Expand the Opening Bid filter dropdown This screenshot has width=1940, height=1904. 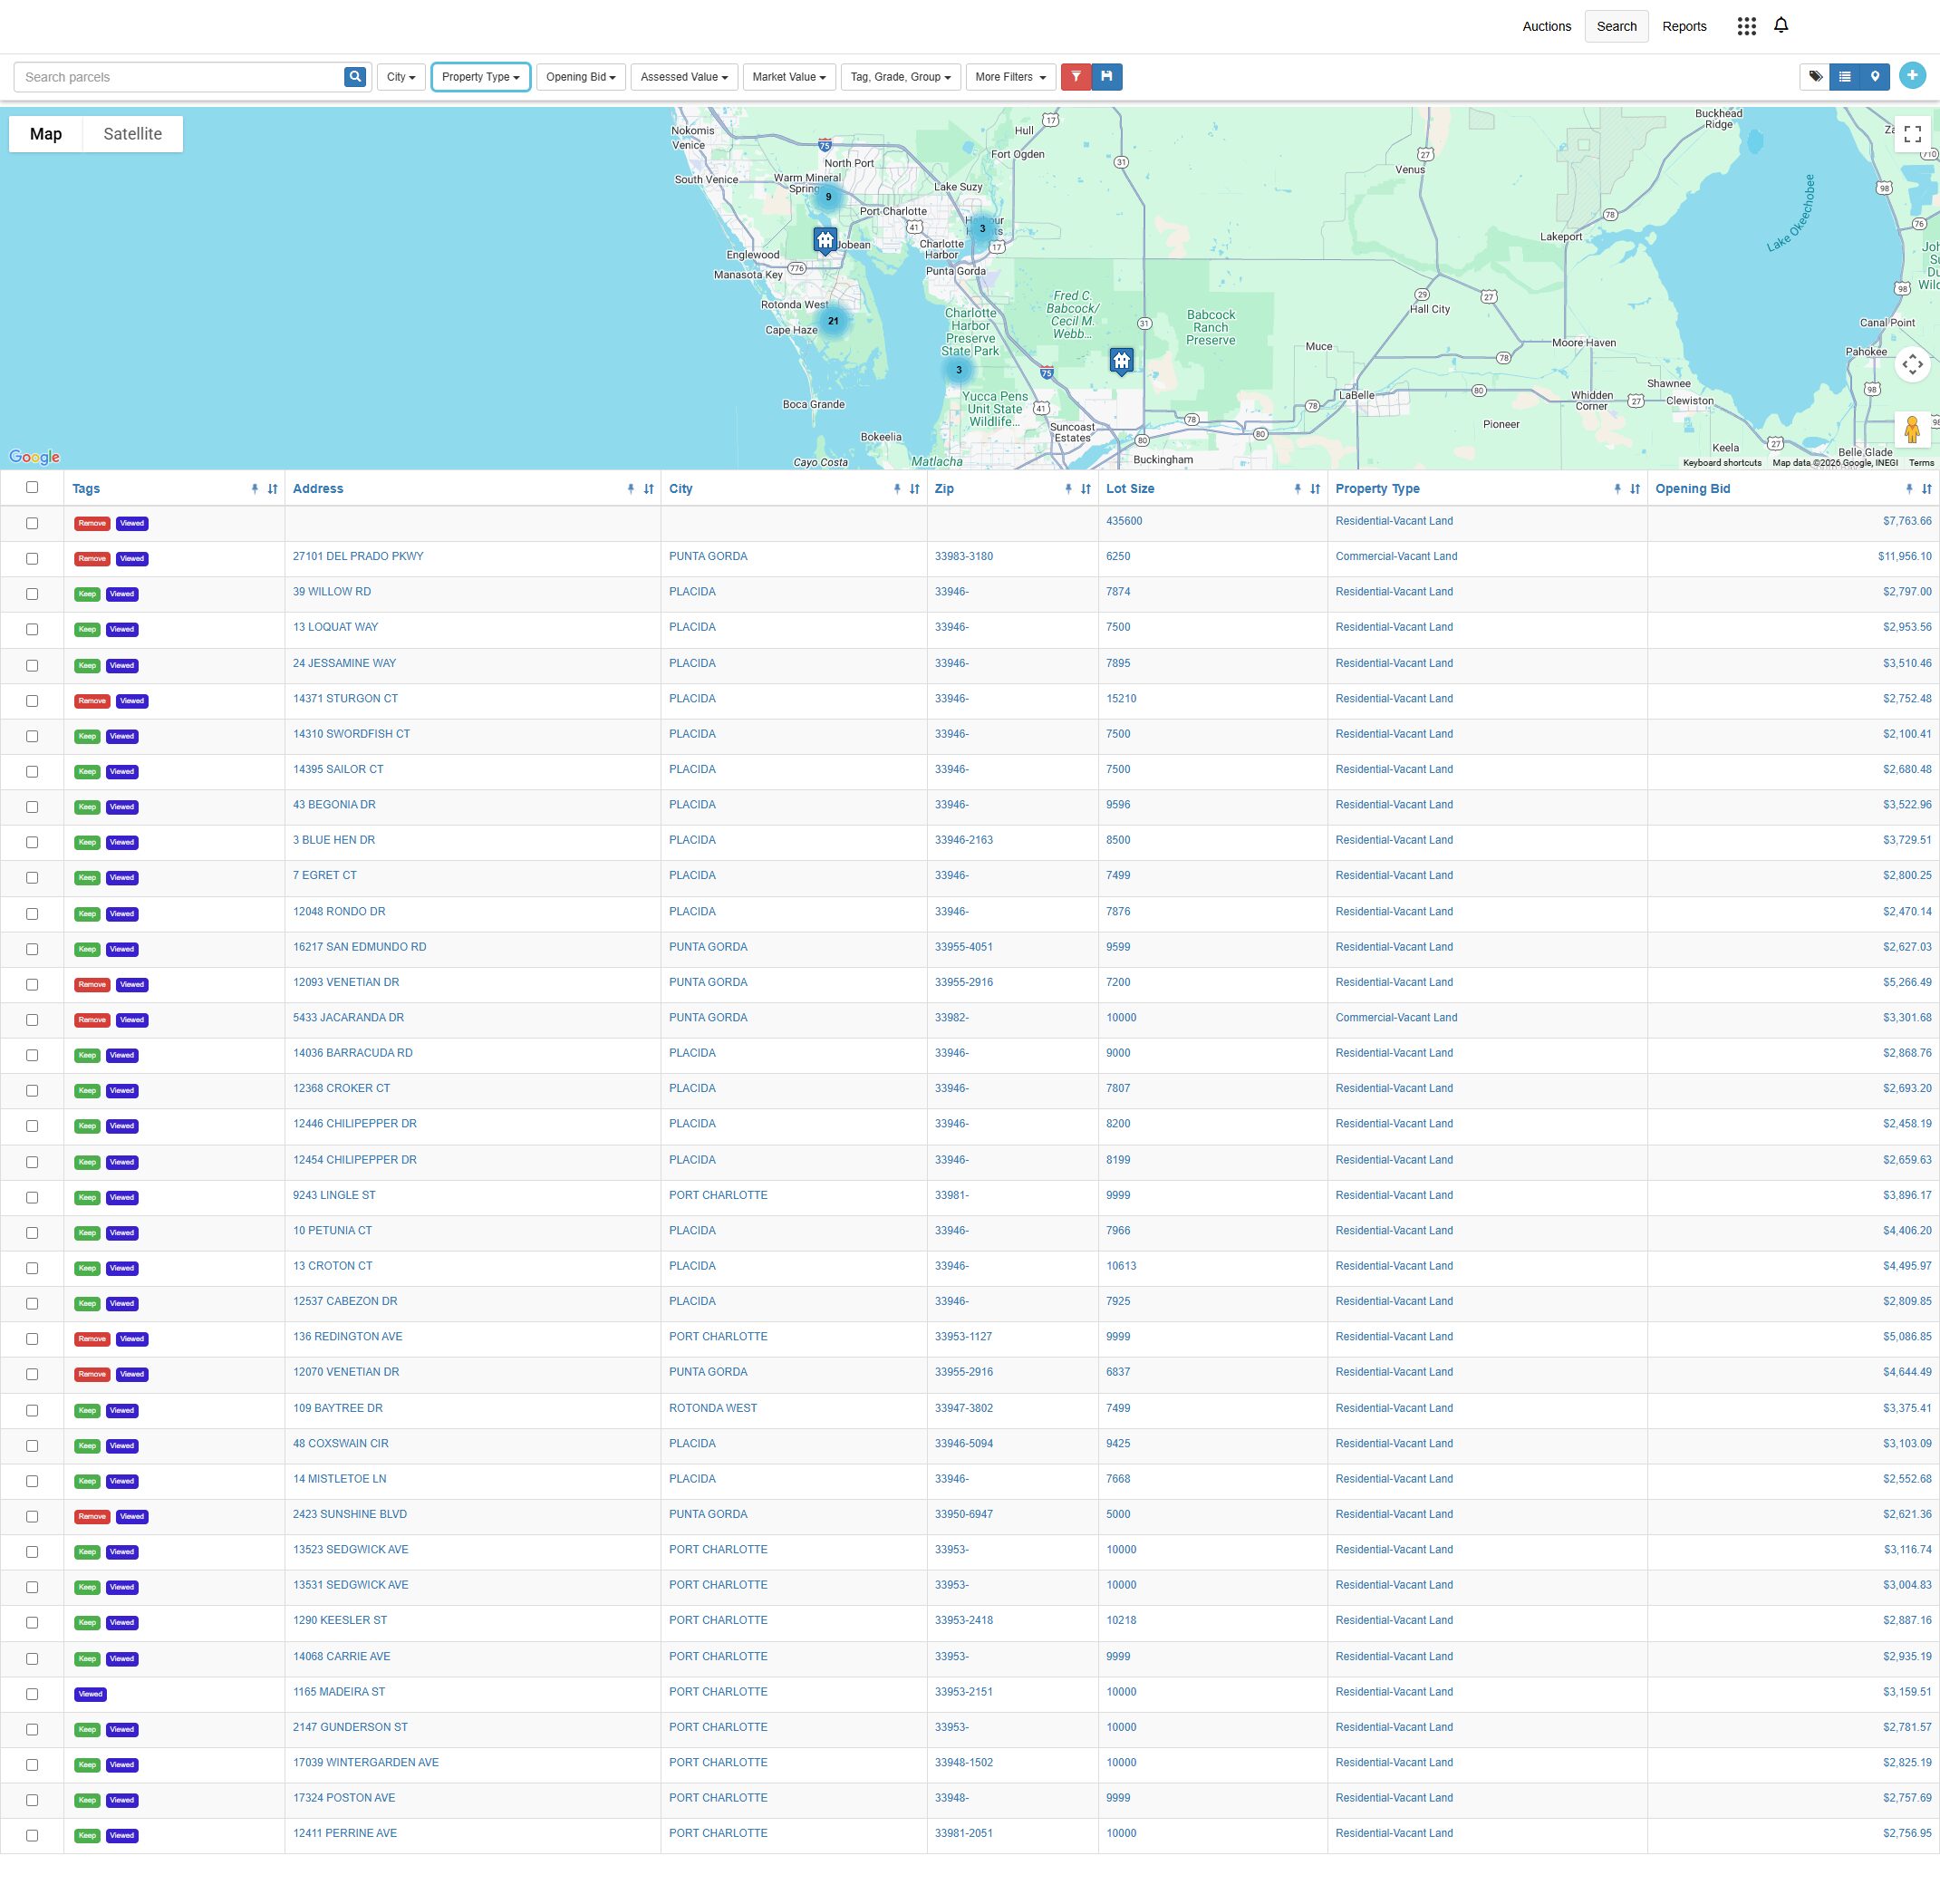click(x=581, y=77)
